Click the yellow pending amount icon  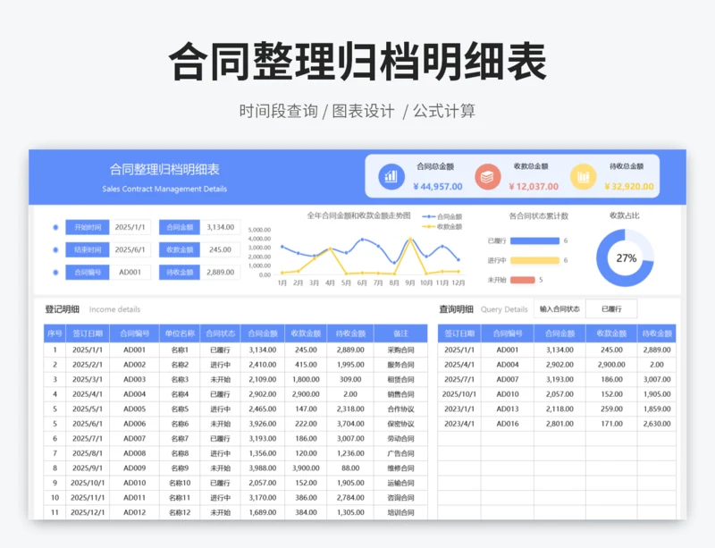click(x=584, y=177)
